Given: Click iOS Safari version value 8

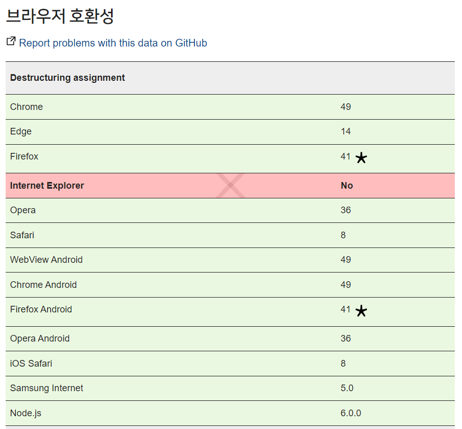Looking at the screenshot, I should click(343, 364).
